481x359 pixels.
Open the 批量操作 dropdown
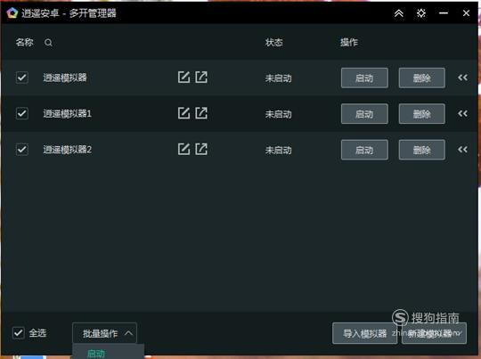point(104,333)
